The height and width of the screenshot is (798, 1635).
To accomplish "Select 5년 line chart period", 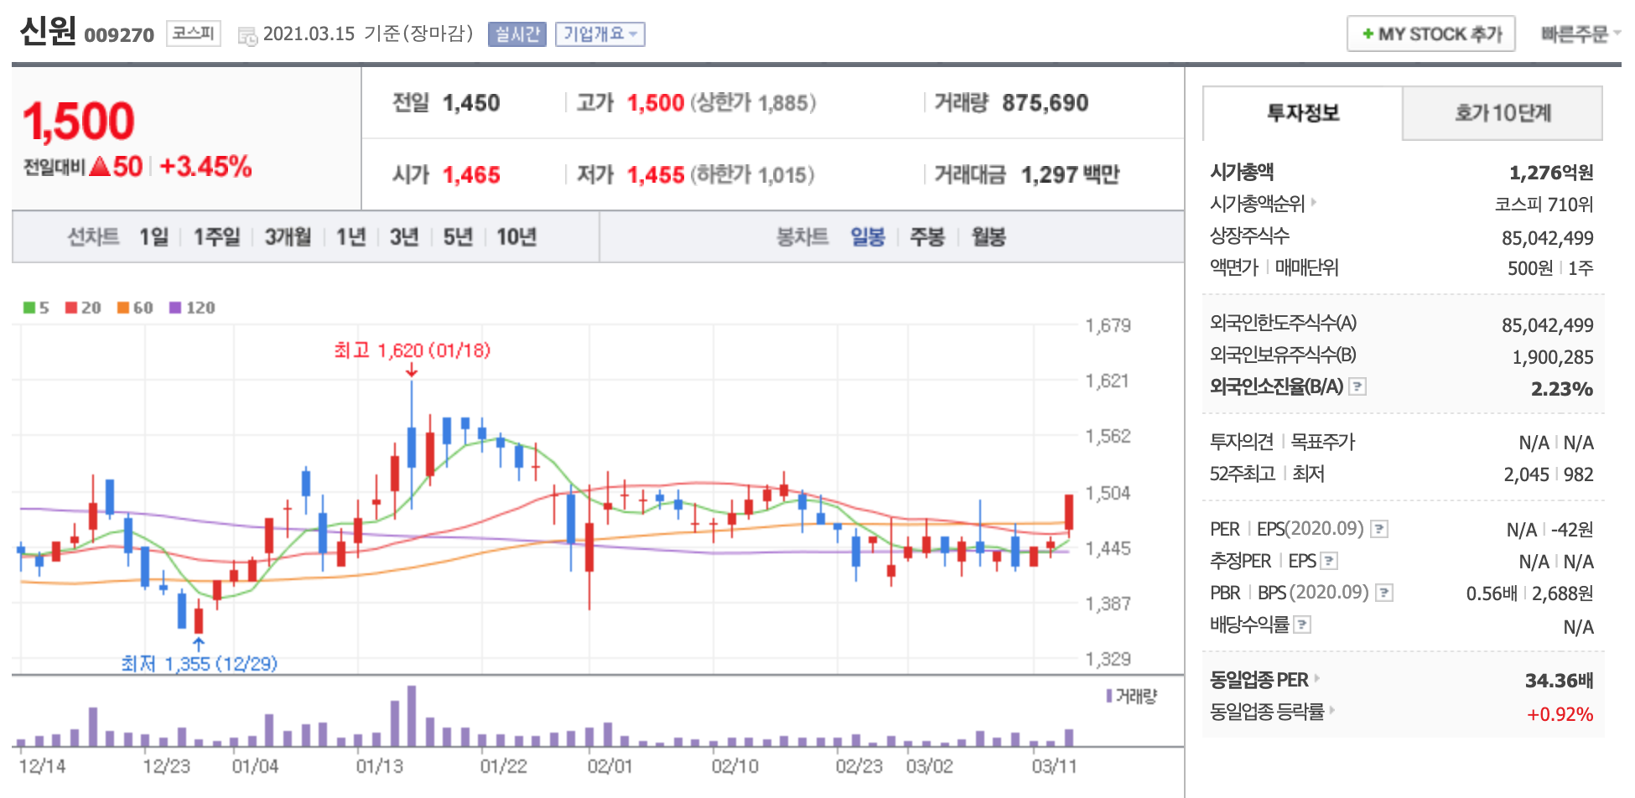I will pos(458,237).
